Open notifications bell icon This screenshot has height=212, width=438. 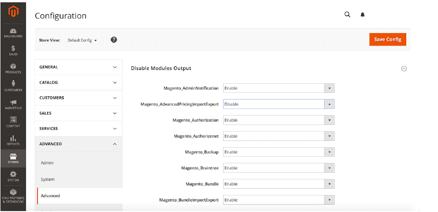(x=362, y=15)
